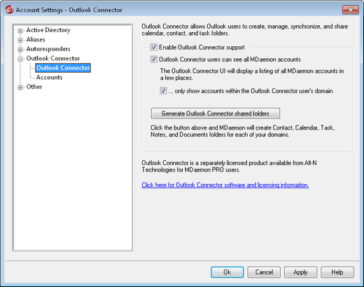Screen dimensions: 364x287
Task: Click the Apply button
Action: pos(300,272)
